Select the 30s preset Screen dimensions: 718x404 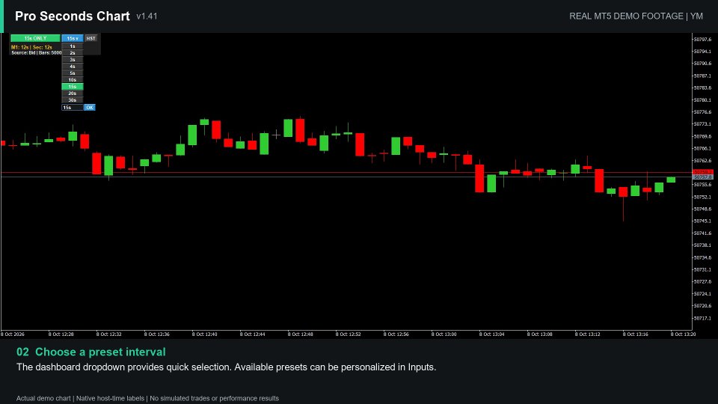click(x=73, y=100)
